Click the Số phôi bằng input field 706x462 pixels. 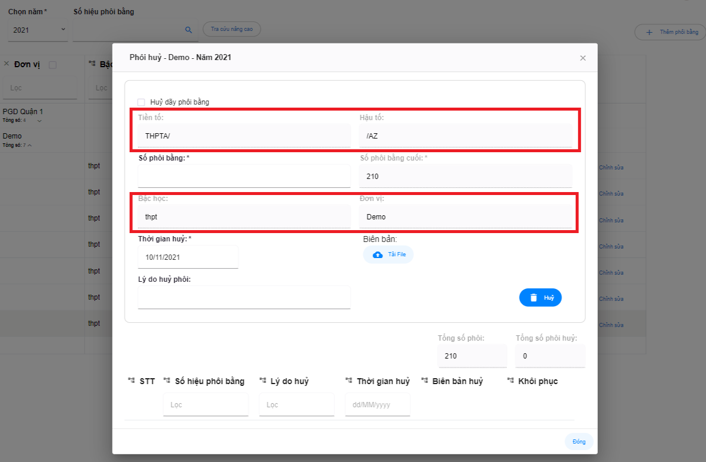(x=244, y=177)
